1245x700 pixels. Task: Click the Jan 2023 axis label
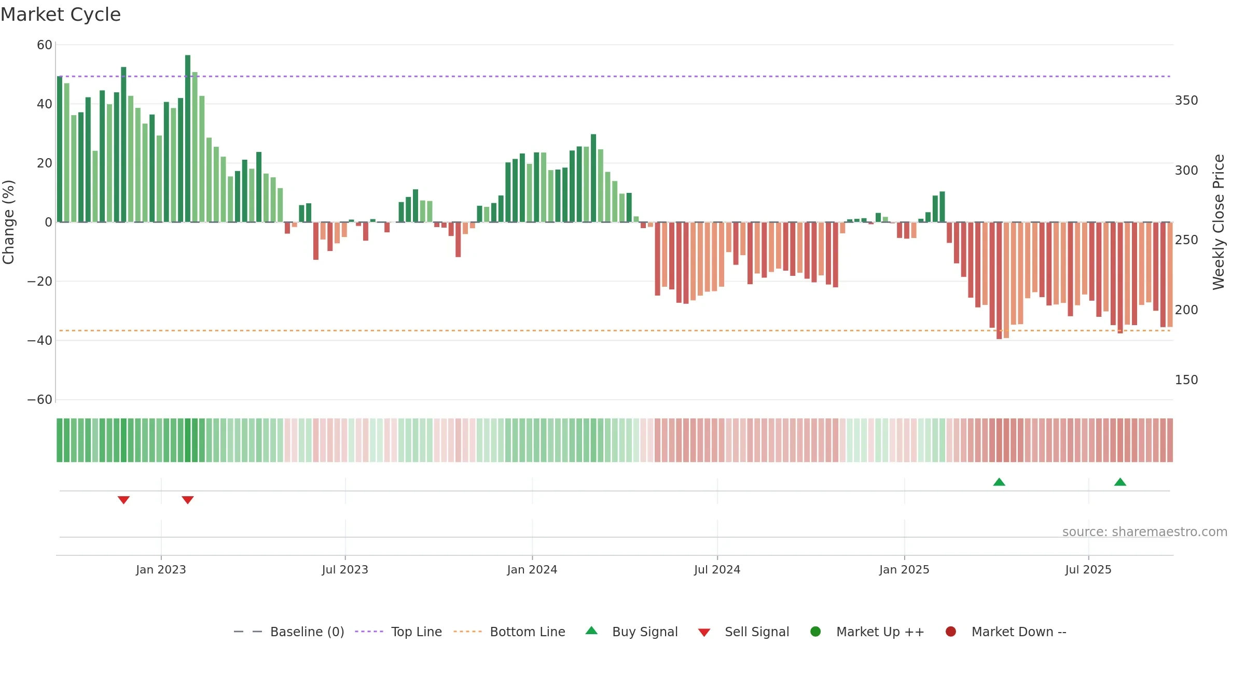pos(161,569)
